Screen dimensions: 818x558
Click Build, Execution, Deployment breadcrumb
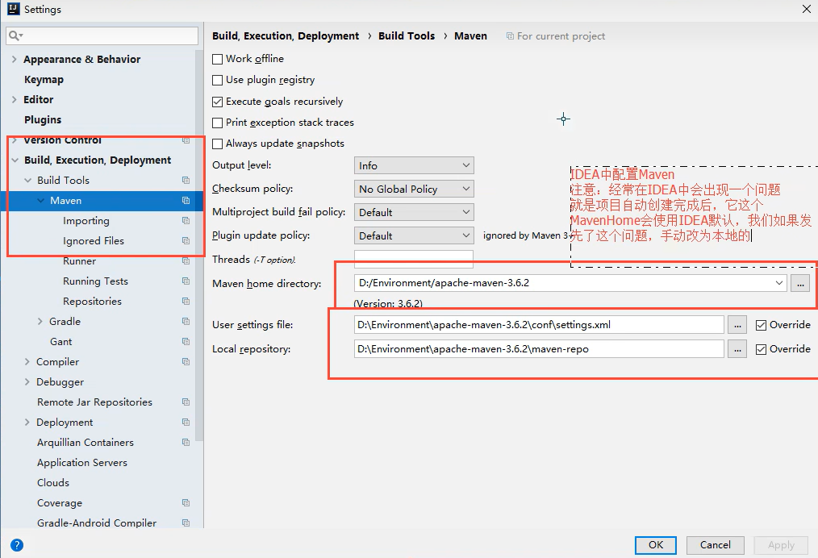pos(286,36)
